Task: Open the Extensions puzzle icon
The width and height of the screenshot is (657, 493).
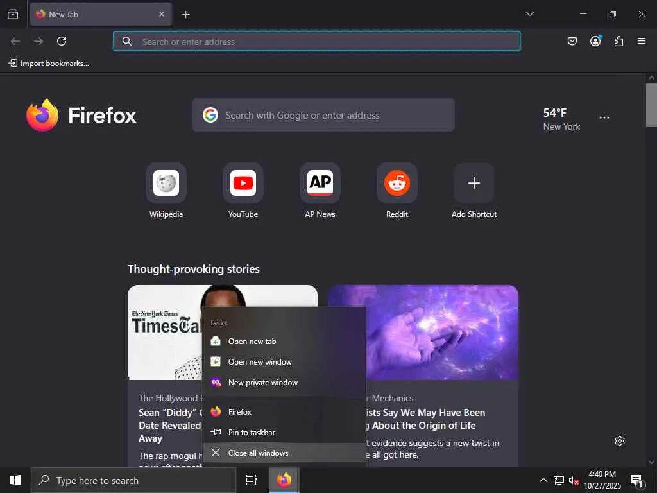Action: point(619,41)
